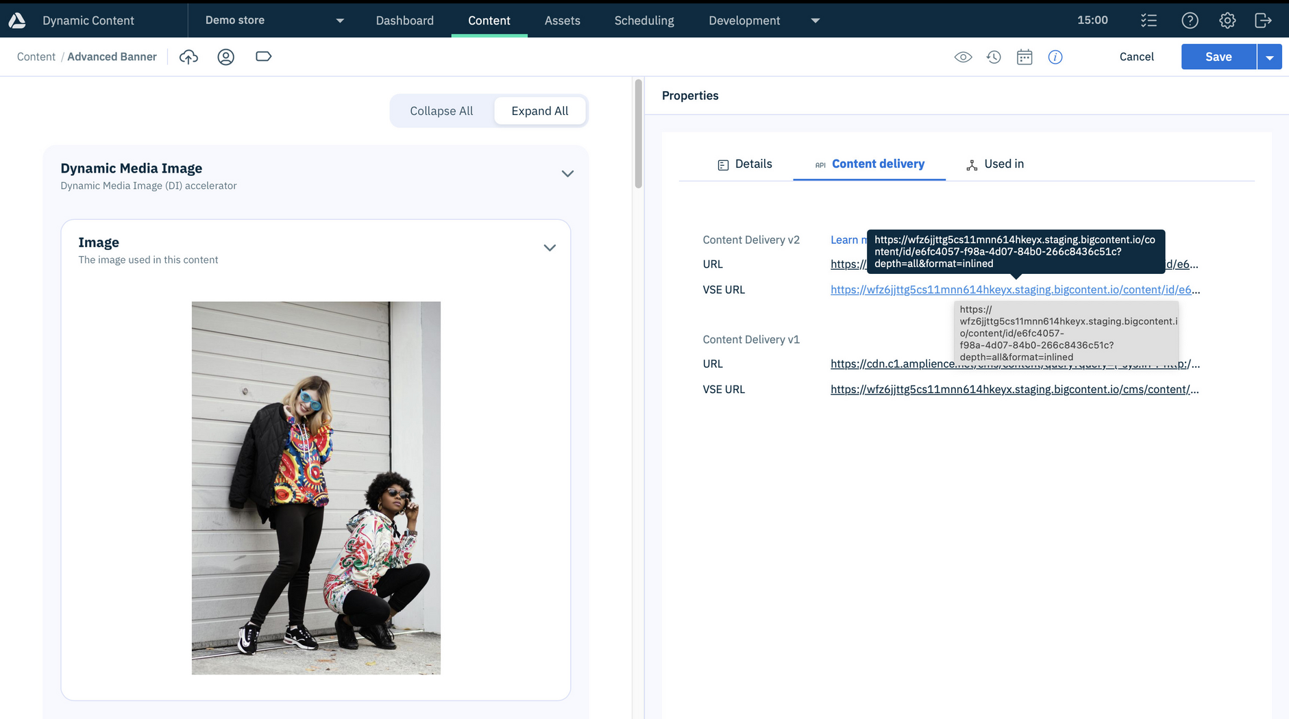Screen dimensions: 1289x719
Task: Click the user assignee icon
Action: pyautogui.click(x=226, y=57)
